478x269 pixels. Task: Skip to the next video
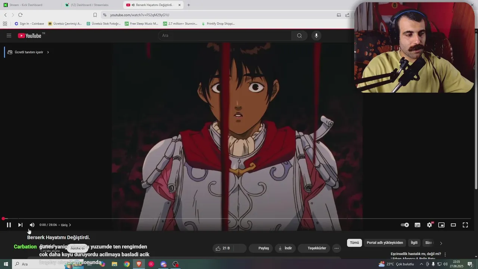coord(20,225)
